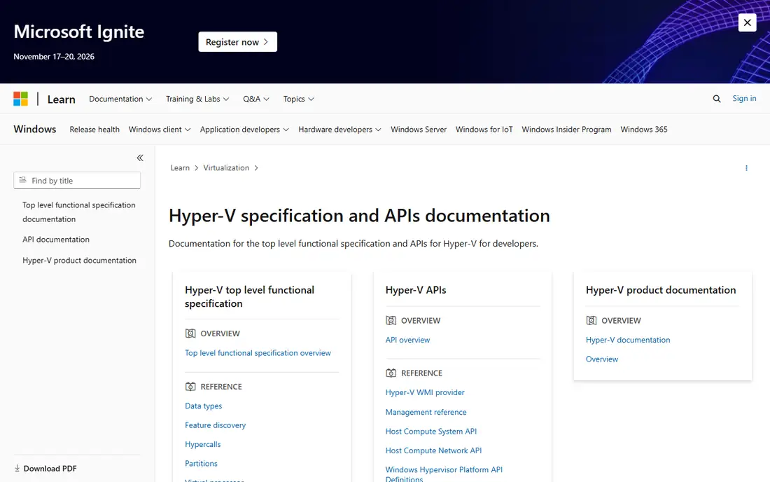Open the Hypercalls link
770x482 pixels.
[203, 444]
